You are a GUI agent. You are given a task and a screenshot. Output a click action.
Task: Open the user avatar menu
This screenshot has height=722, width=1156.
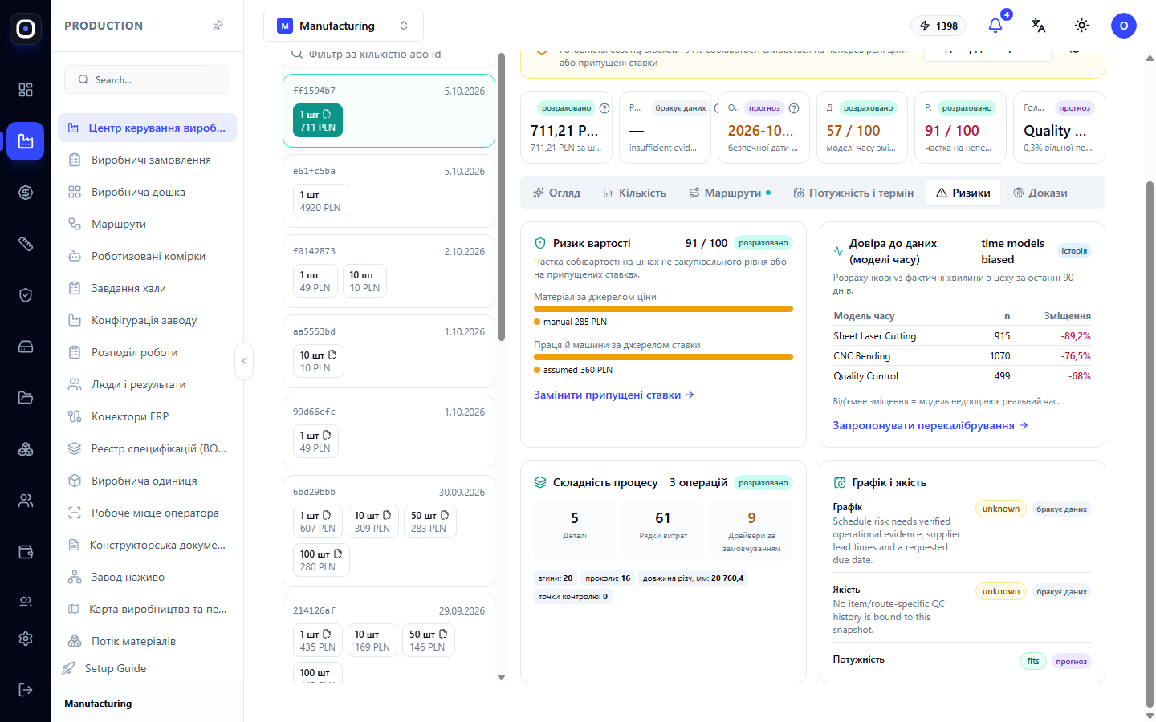pos(1124,26)
